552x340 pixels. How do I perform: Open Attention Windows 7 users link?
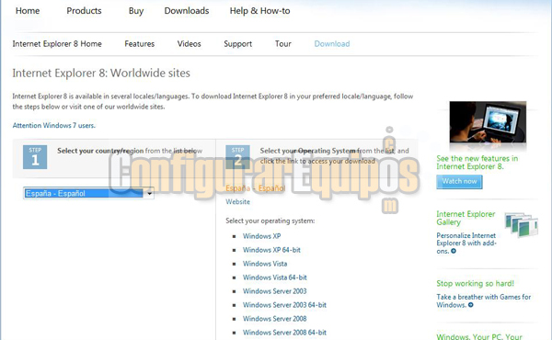tap(54, 125)
